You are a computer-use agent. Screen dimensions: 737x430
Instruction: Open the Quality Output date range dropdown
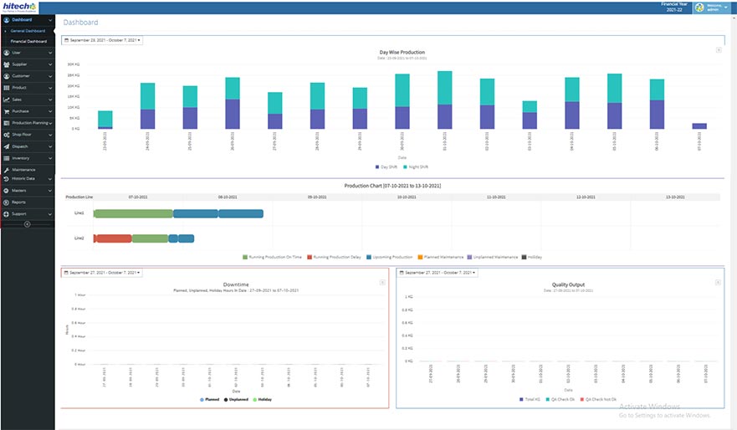438,273
